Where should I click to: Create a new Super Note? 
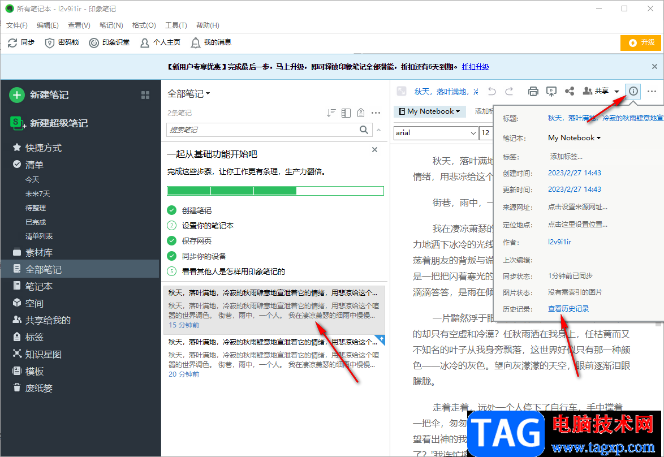click(49, 123)
